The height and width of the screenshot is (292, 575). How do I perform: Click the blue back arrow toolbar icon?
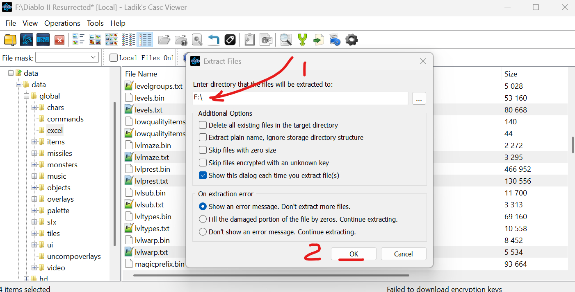tap(214, 40)
